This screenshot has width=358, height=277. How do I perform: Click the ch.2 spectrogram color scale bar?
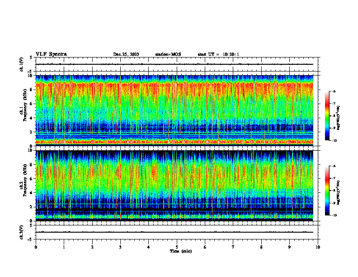(x=327, y=191)
